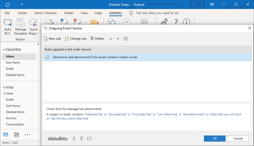Image resolution: width=254 pixels, height=146 pixels.
Task: Open the rules settings gear icon
Action: [x=126, y=39]
